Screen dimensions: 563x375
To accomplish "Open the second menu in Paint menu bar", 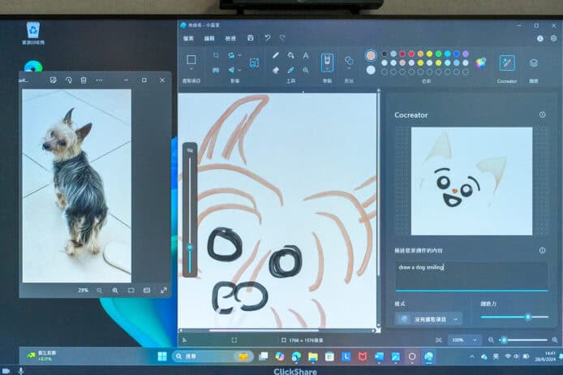I will click(x=210, y=38).
